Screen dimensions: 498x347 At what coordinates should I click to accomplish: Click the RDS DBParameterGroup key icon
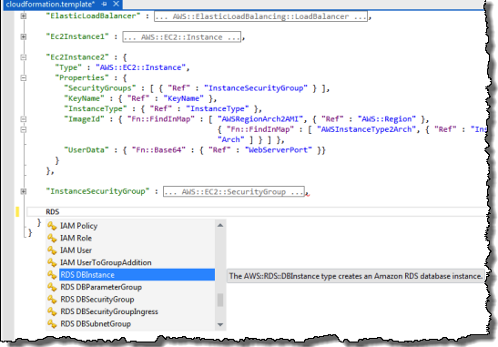point(52,287)
